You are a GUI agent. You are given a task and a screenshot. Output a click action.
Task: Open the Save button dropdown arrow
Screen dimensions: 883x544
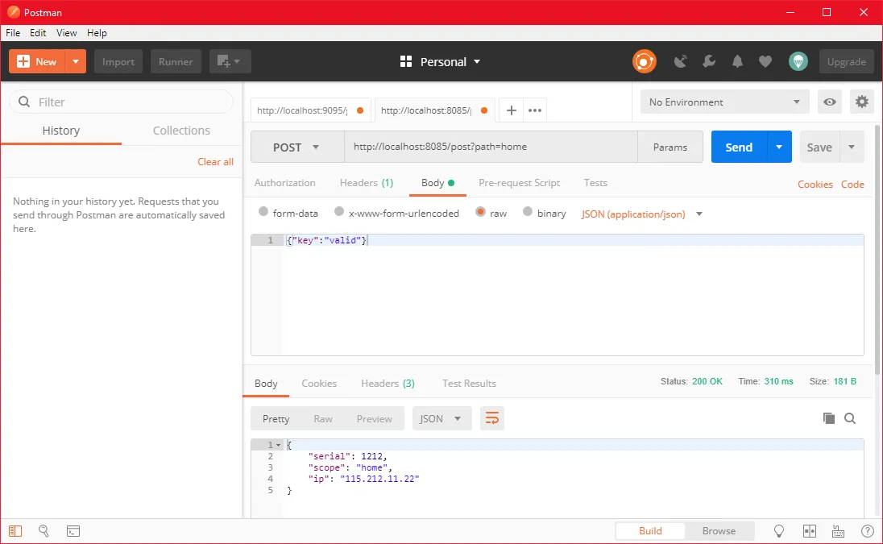tap(852, 147)
